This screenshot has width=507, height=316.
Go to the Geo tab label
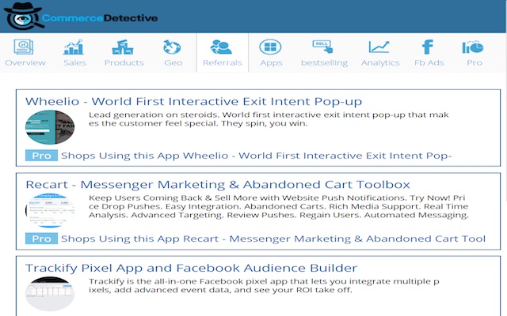(x=173, y=63)
